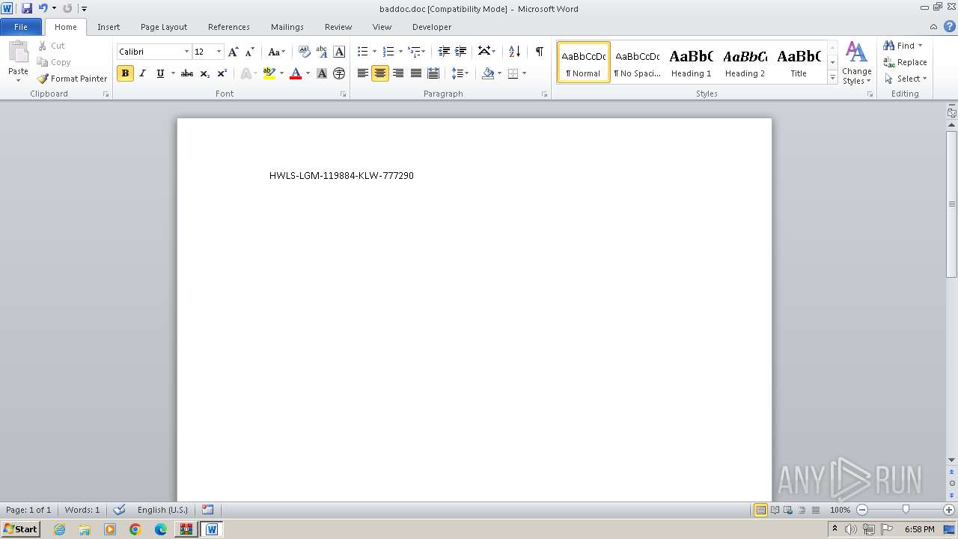Undo the last action
Screen dimensions: 958x539
tap(43, 8)
